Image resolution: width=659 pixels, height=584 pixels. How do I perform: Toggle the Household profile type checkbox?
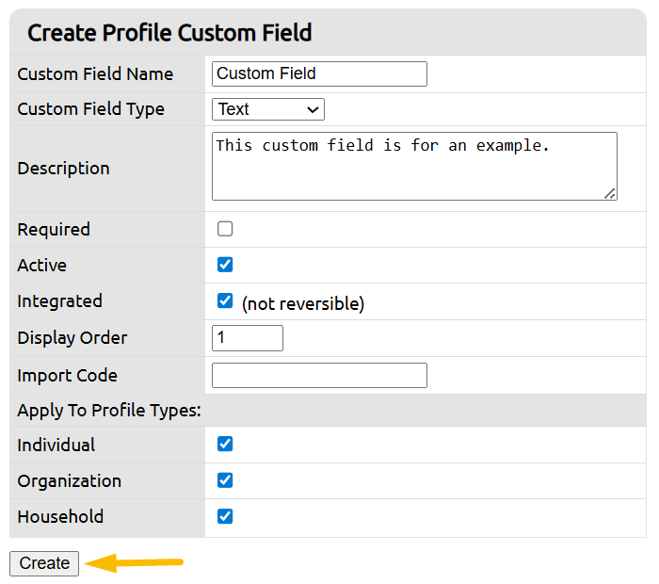[225, 516]
